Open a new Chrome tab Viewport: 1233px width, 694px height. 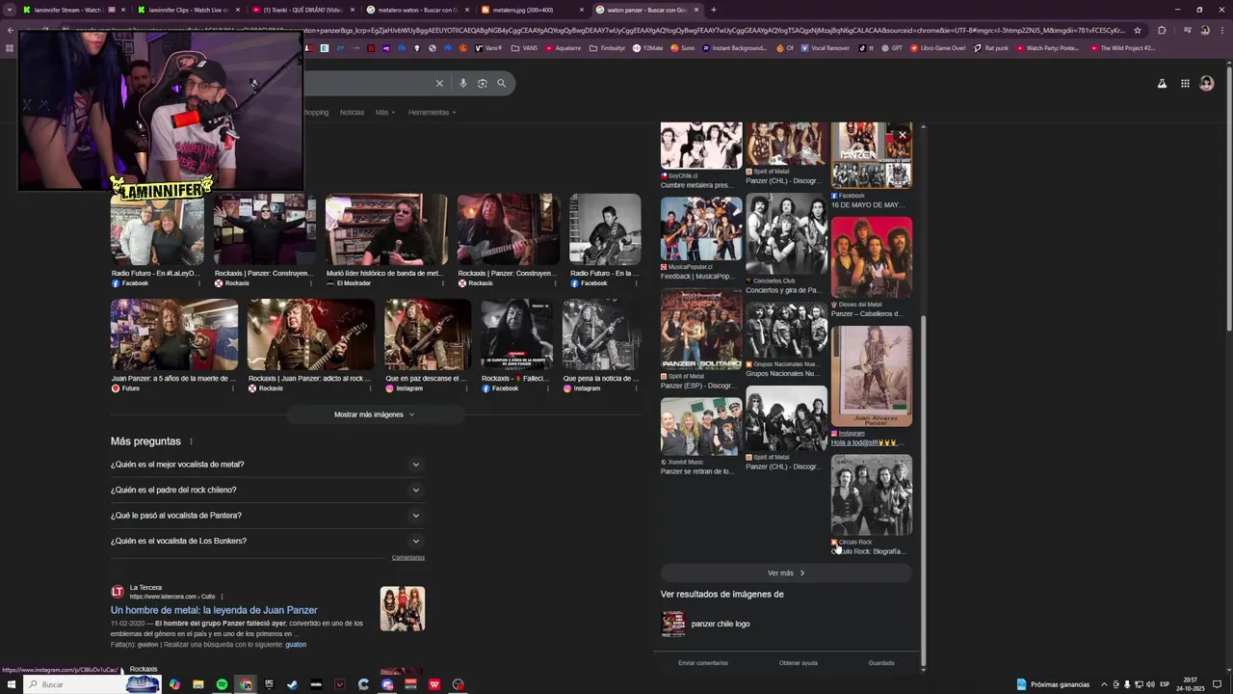coord(714,10)
